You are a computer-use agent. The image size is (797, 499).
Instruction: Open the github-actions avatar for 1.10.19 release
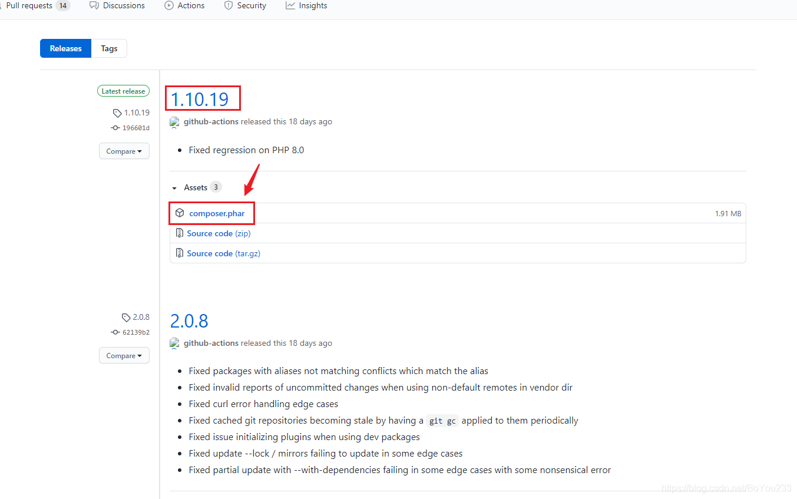click(174, 121)
